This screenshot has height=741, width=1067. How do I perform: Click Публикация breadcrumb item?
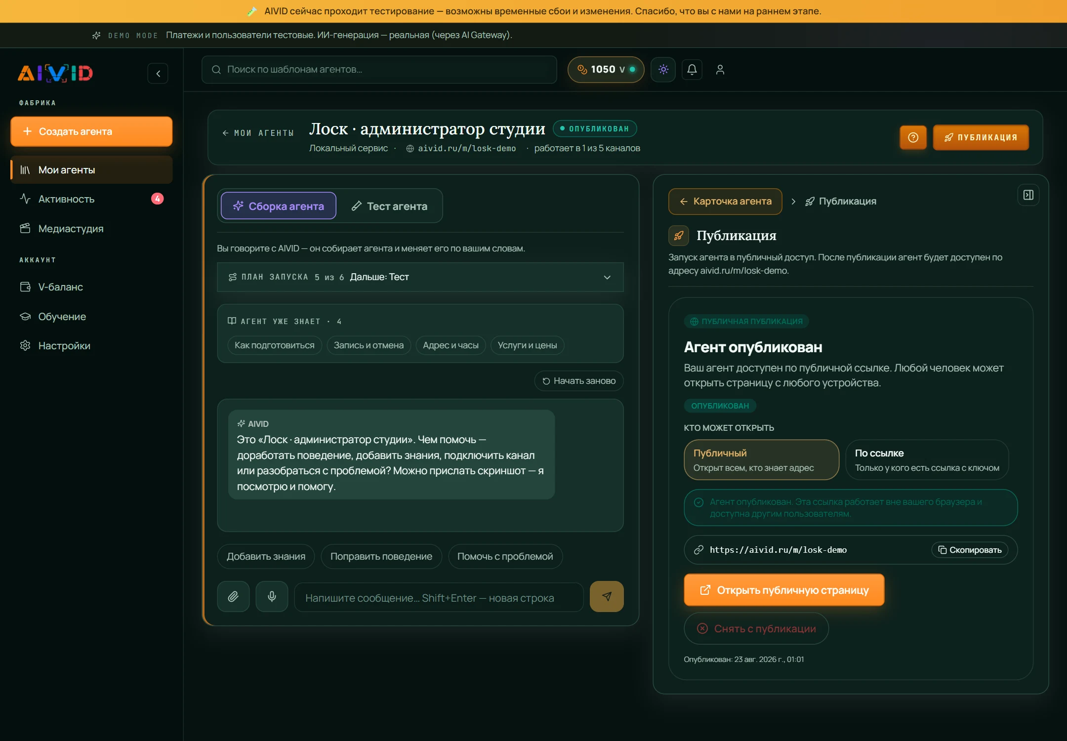pos(841,202)
